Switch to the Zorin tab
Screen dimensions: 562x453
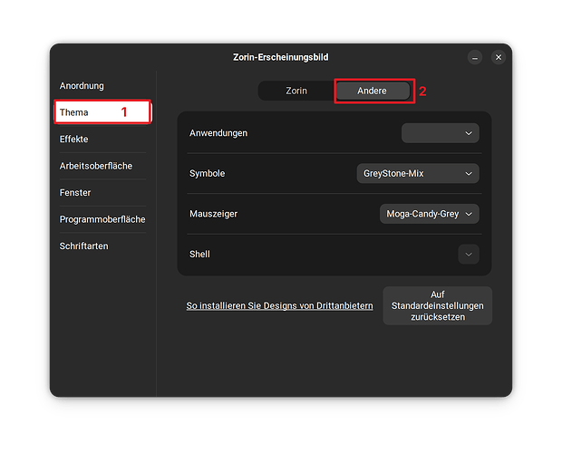pos(296,91)
